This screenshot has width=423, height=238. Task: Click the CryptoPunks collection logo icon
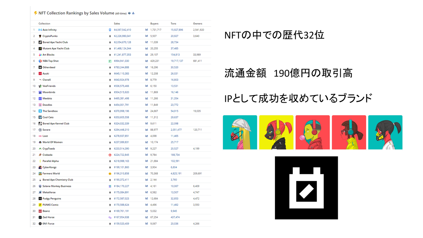click(40, 36)
